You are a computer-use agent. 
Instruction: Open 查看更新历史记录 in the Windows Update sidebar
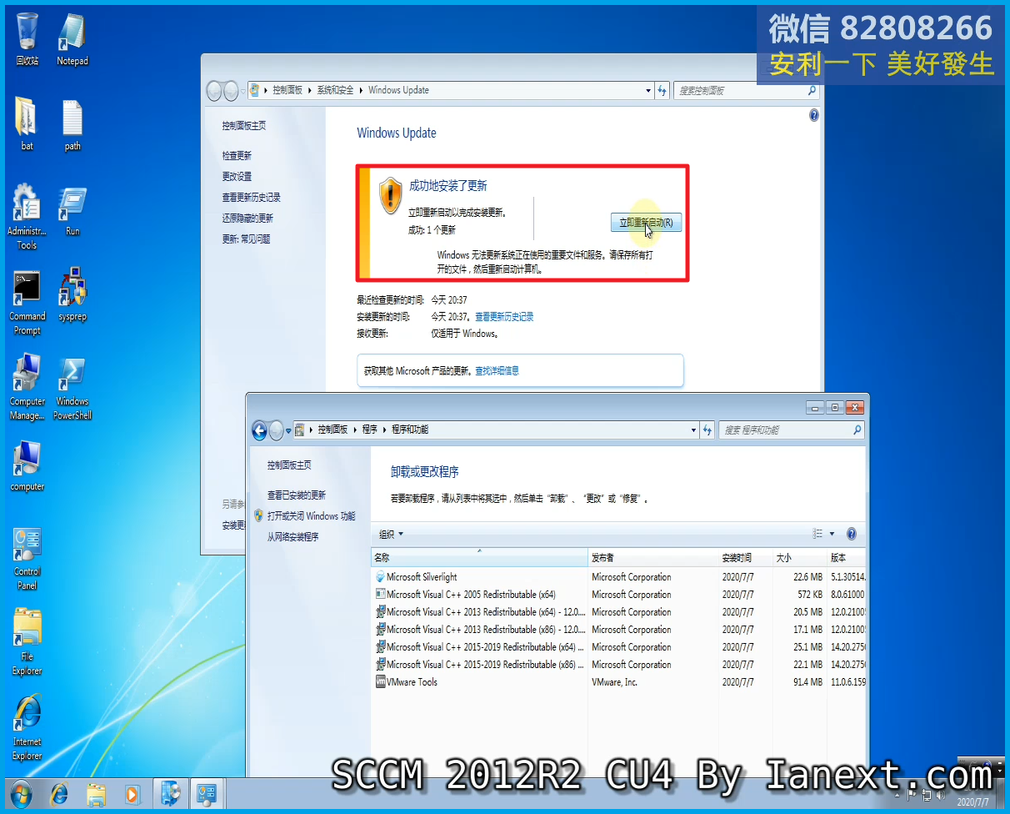pos(251,198)
